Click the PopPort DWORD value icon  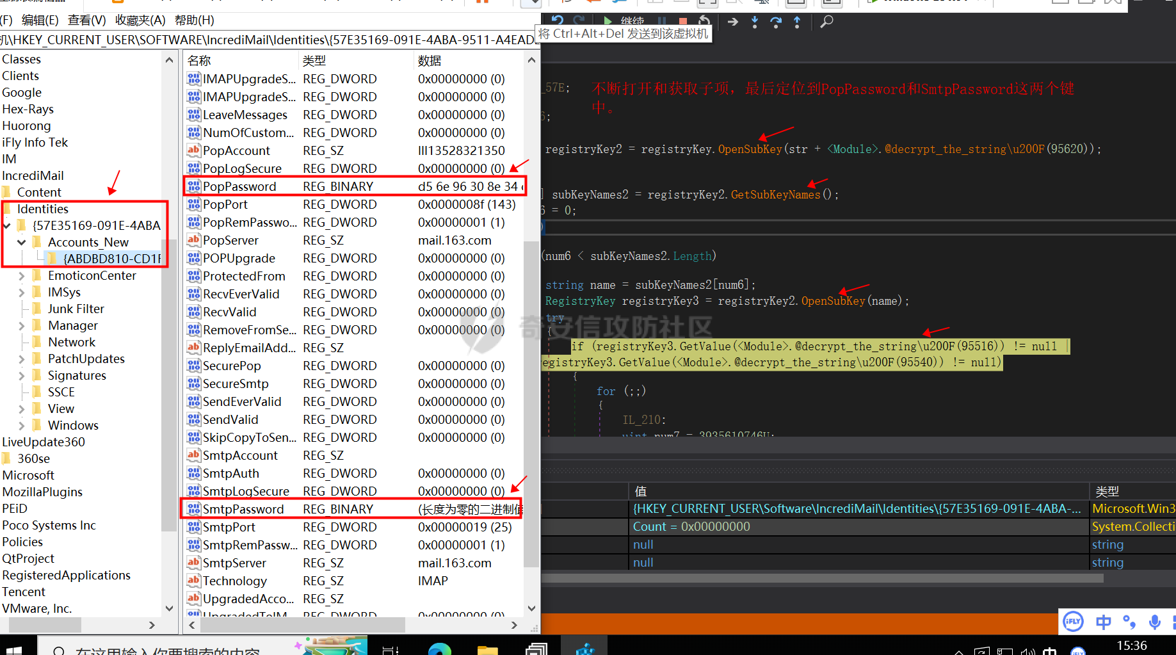point(193,204)
